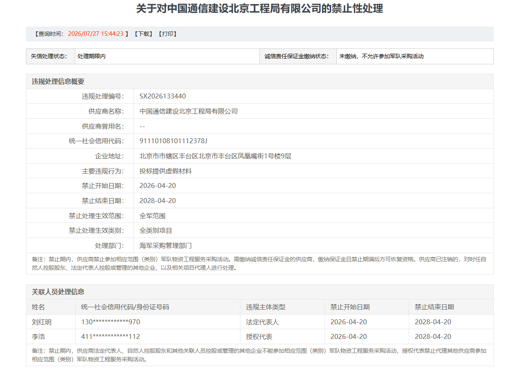Click 刘红明's ban start date 2026-04-20
Image resolution: width=519 pixels, height=369 pixels.
[x=349, y=322]
